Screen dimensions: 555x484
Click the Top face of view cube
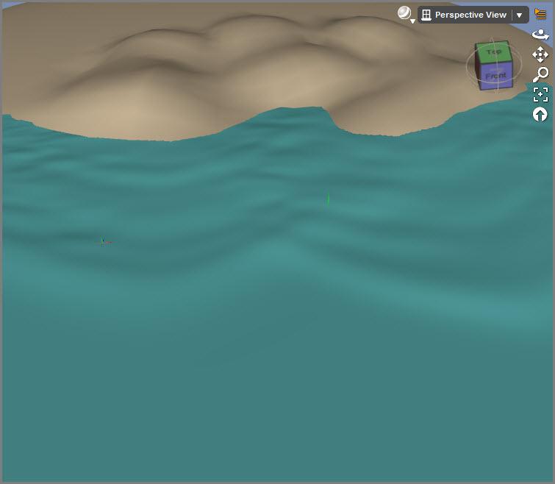[x=493, y=52]
